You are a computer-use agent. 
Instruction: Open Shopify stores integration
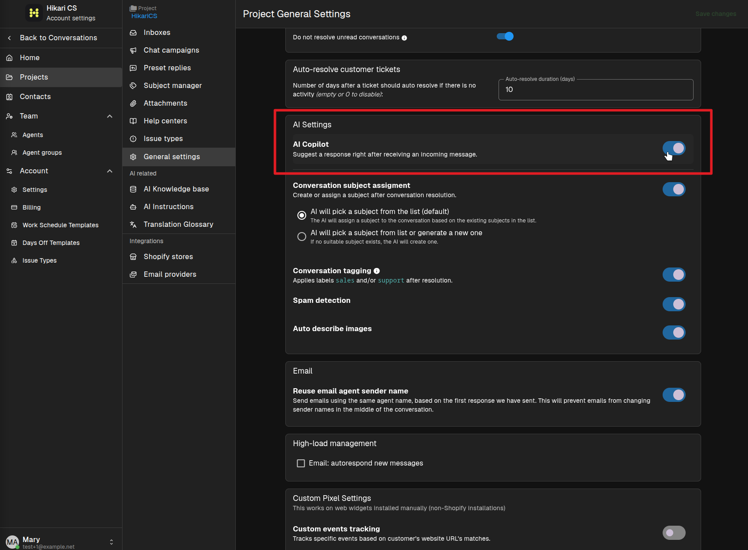pos(179,257)
